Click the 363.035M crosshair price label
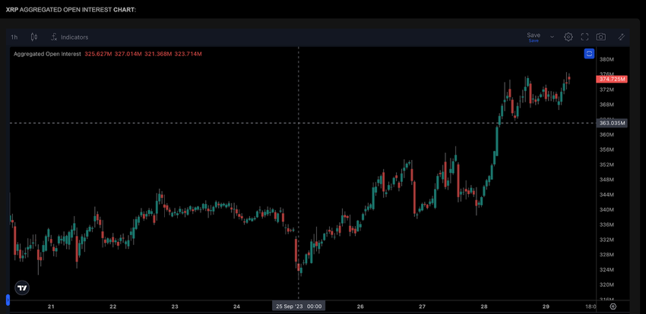This screenshot has height=314, width=646. coord(612,123)
